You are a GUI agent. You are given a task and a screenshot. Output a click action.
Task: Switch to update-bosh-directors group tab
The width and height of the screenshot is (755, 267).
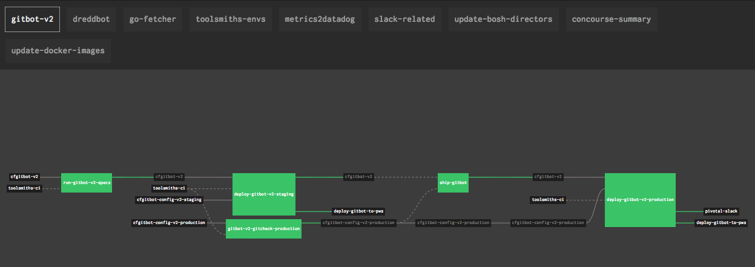point(504,19)
